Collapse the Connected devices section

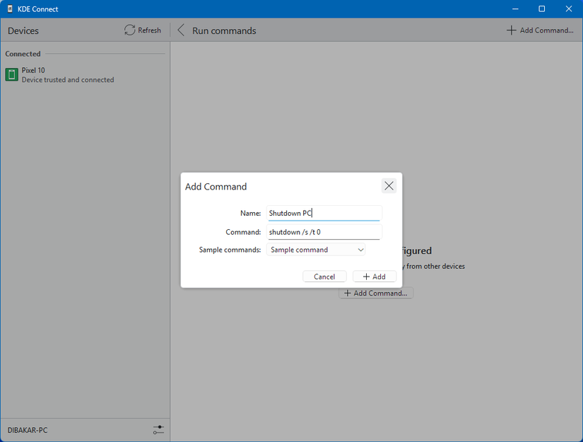[23, 53]
